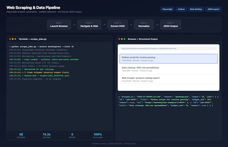Select 'Python script for invoice parsing' listing
The height and width of the screenshot is (147, 228).
tap(169, 59)
